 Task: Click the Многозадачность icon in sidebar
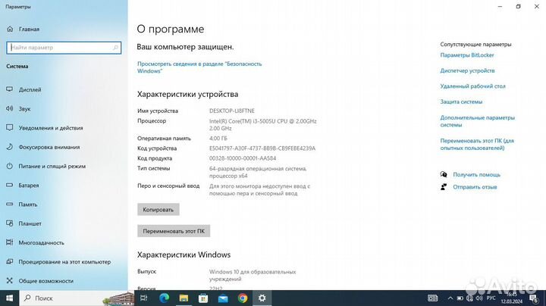[10, 242]
